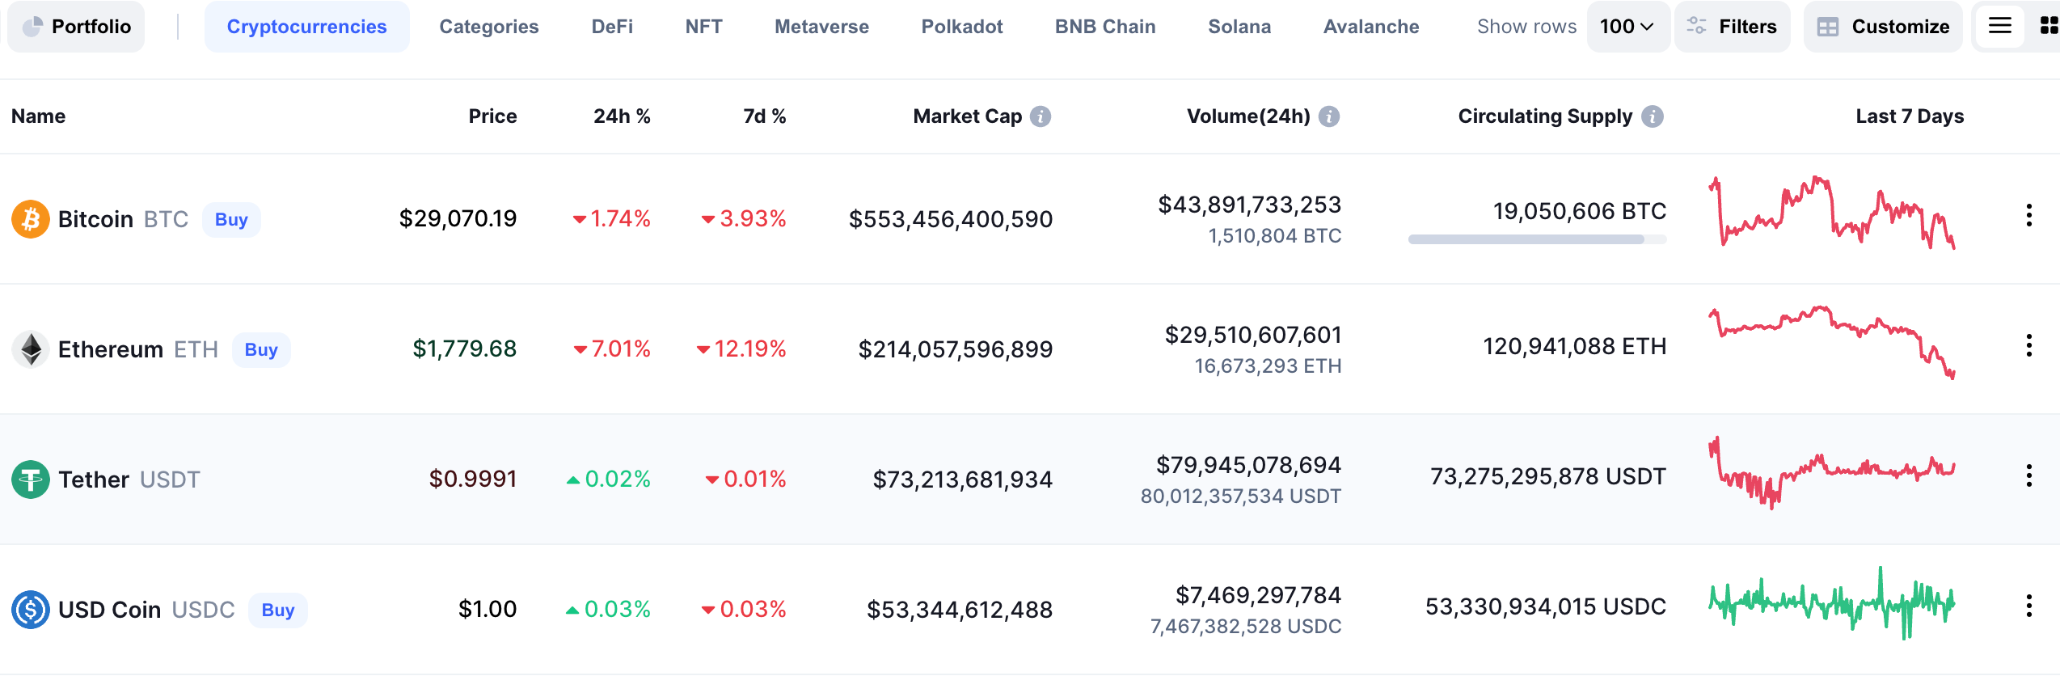Open the Portfolio page
Image resolution: width=2060 pixels, height=676 pixels.
(x=77, y=27)
